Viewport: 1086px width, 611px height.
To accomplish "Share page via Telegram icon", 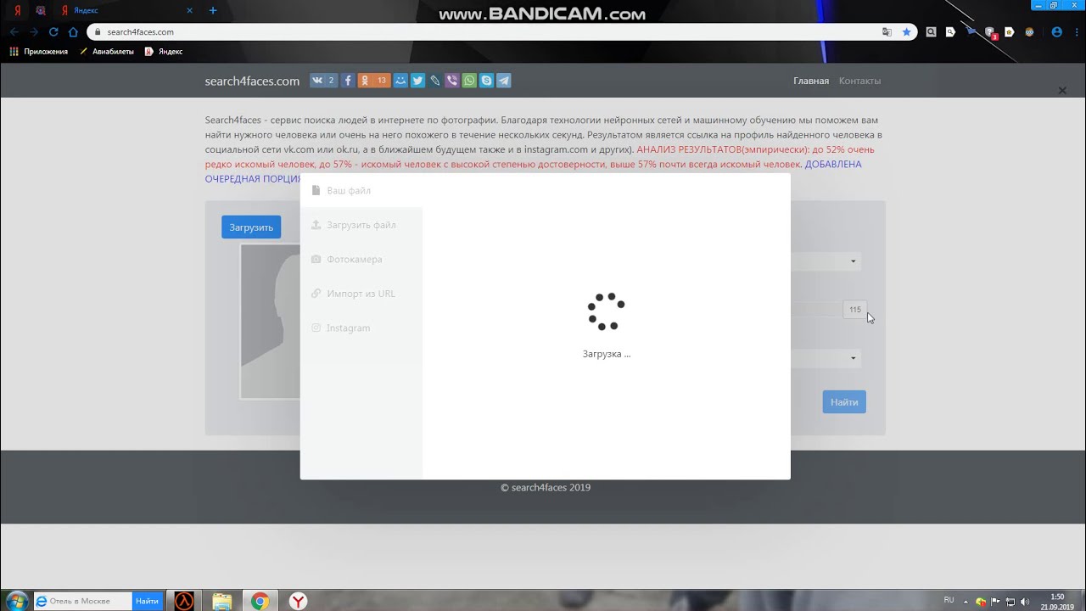I will 504,81.
